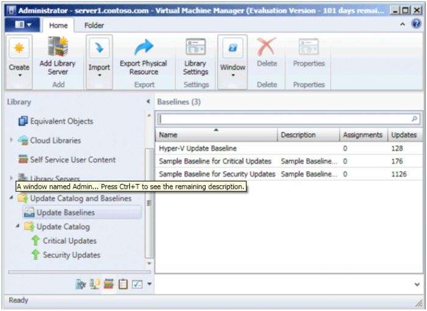Minimize the Virtual Machine Manager window
The width and height of the screenshot is (427, 311).
[395, 10]
